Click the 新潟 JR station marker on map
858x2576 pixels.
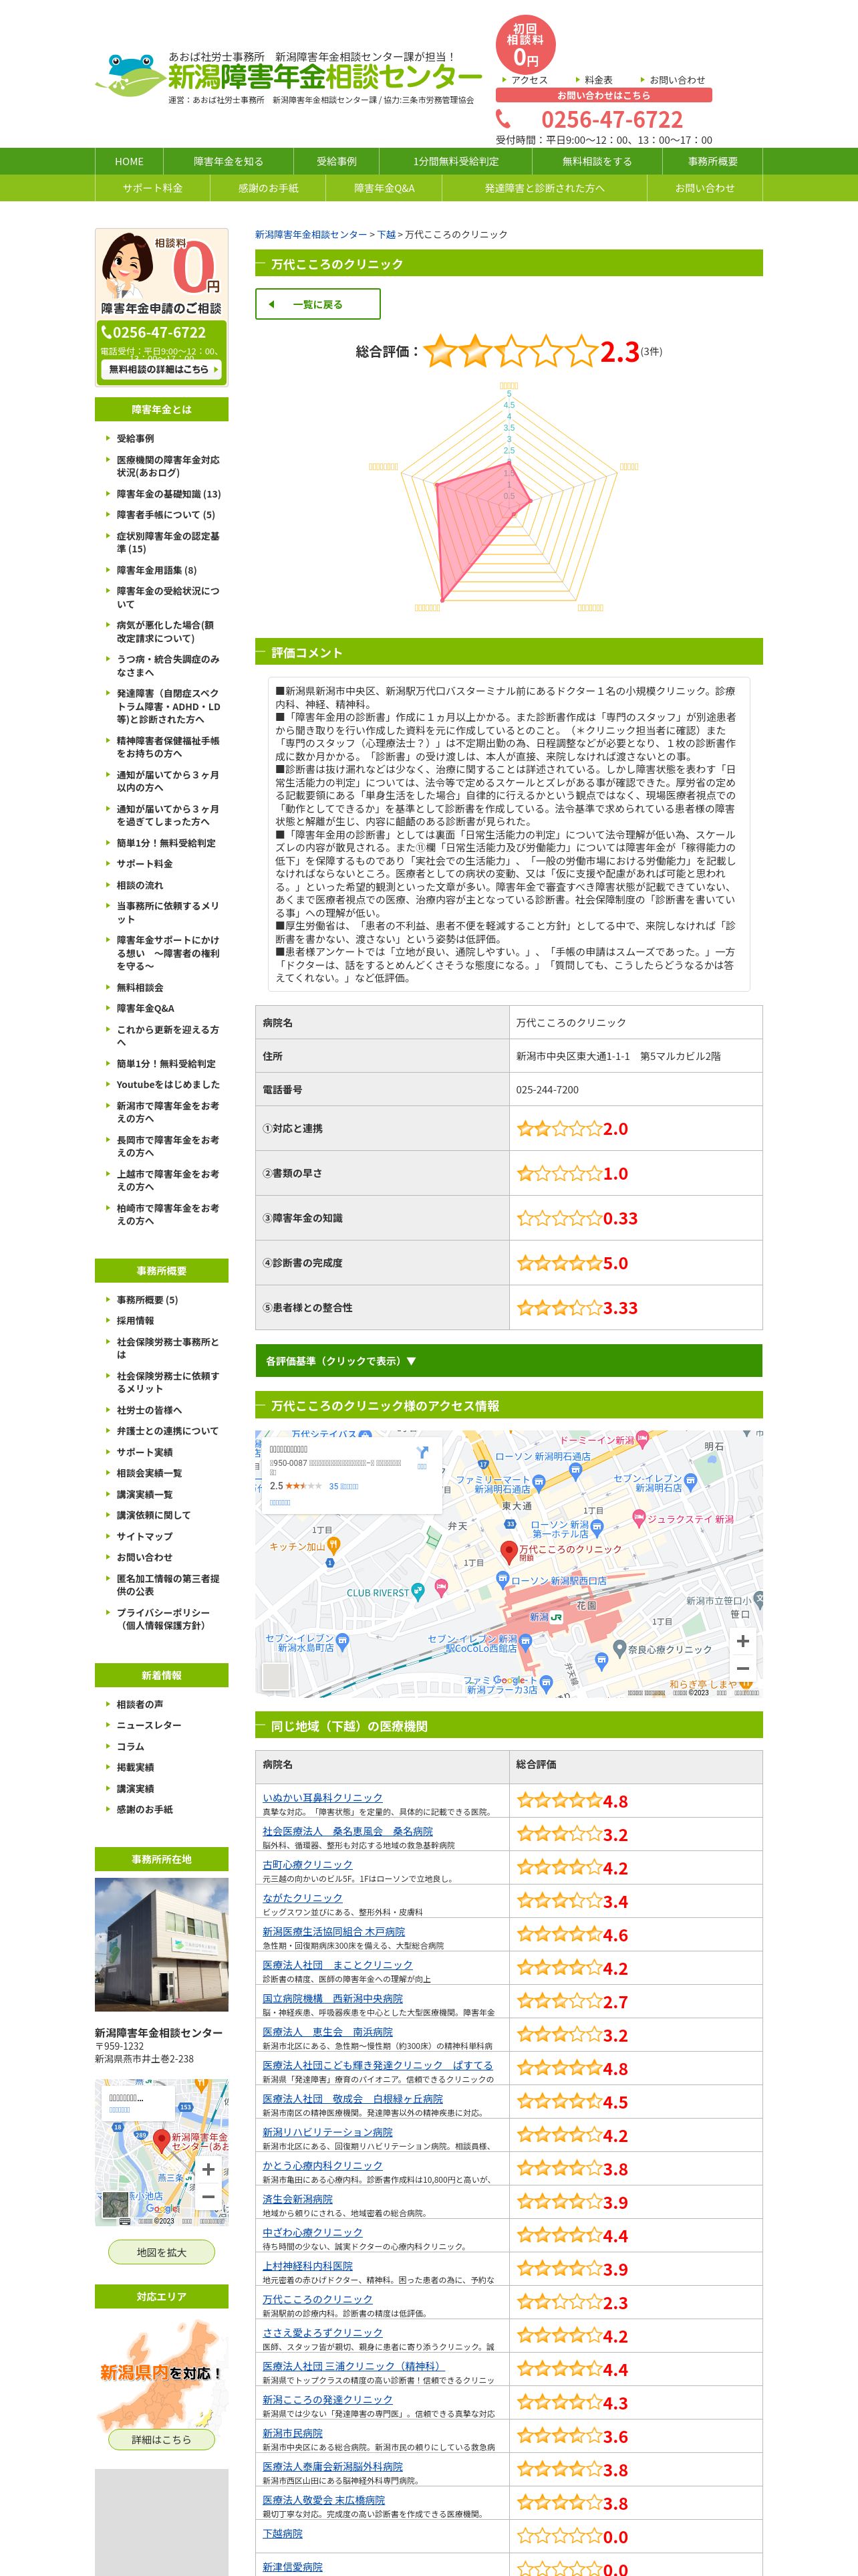555,1617
